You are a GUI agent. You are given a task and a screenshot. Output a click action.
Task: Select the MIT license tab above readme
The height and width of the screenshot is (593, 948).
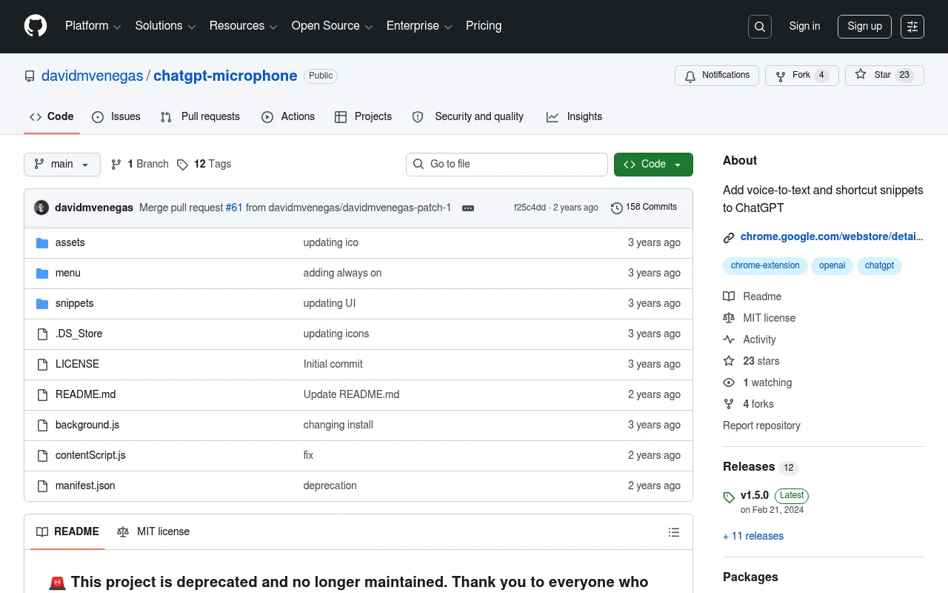153,532
